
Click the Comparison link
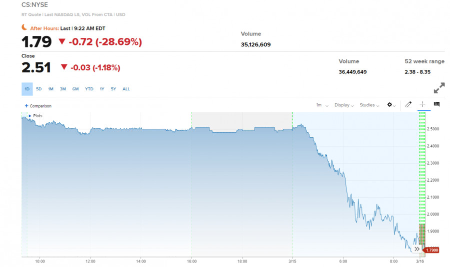[x=40, y=106]
